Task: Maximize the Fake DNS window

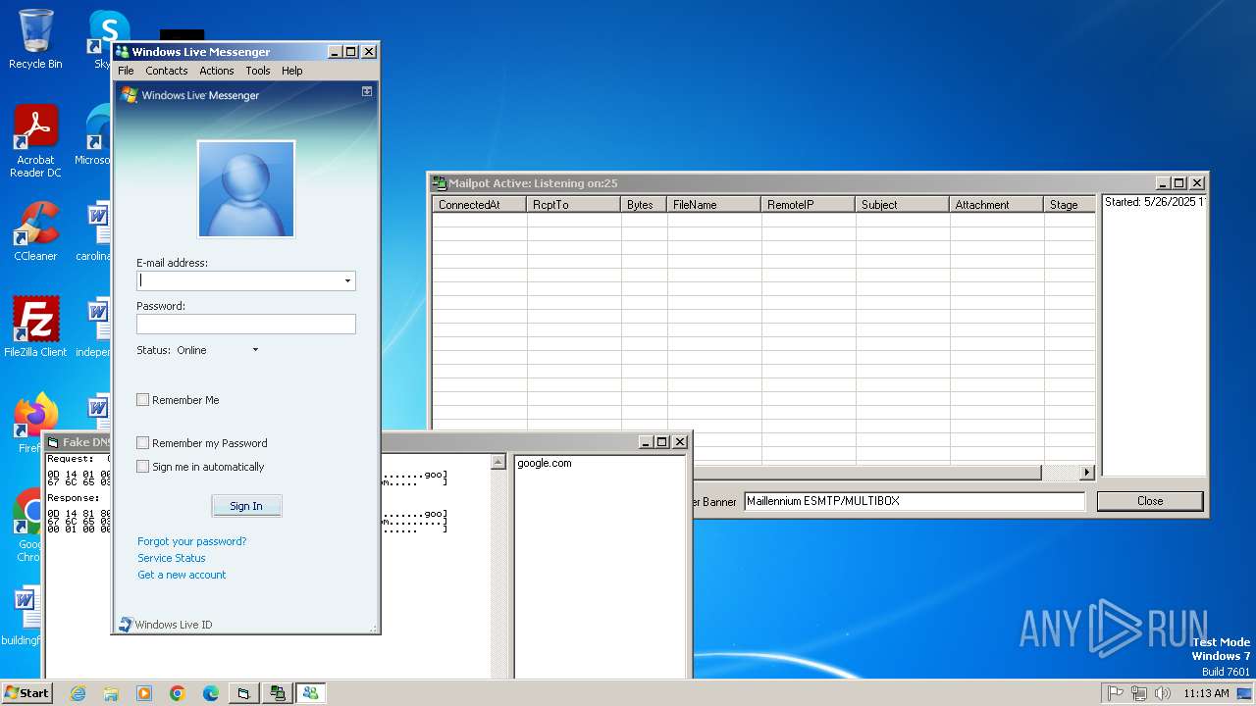Action: coord(662,442)
